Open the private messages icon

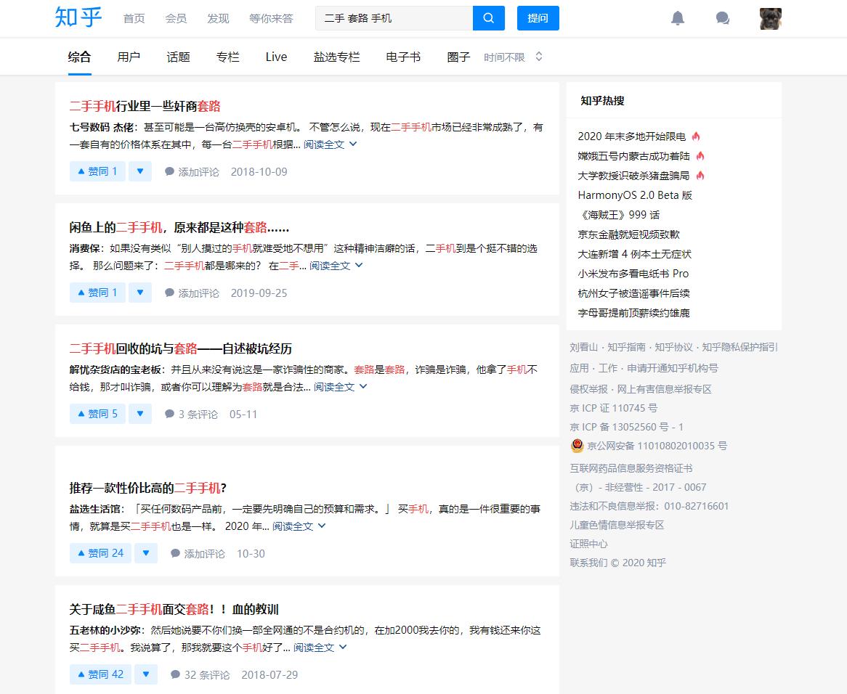[722, 18]
